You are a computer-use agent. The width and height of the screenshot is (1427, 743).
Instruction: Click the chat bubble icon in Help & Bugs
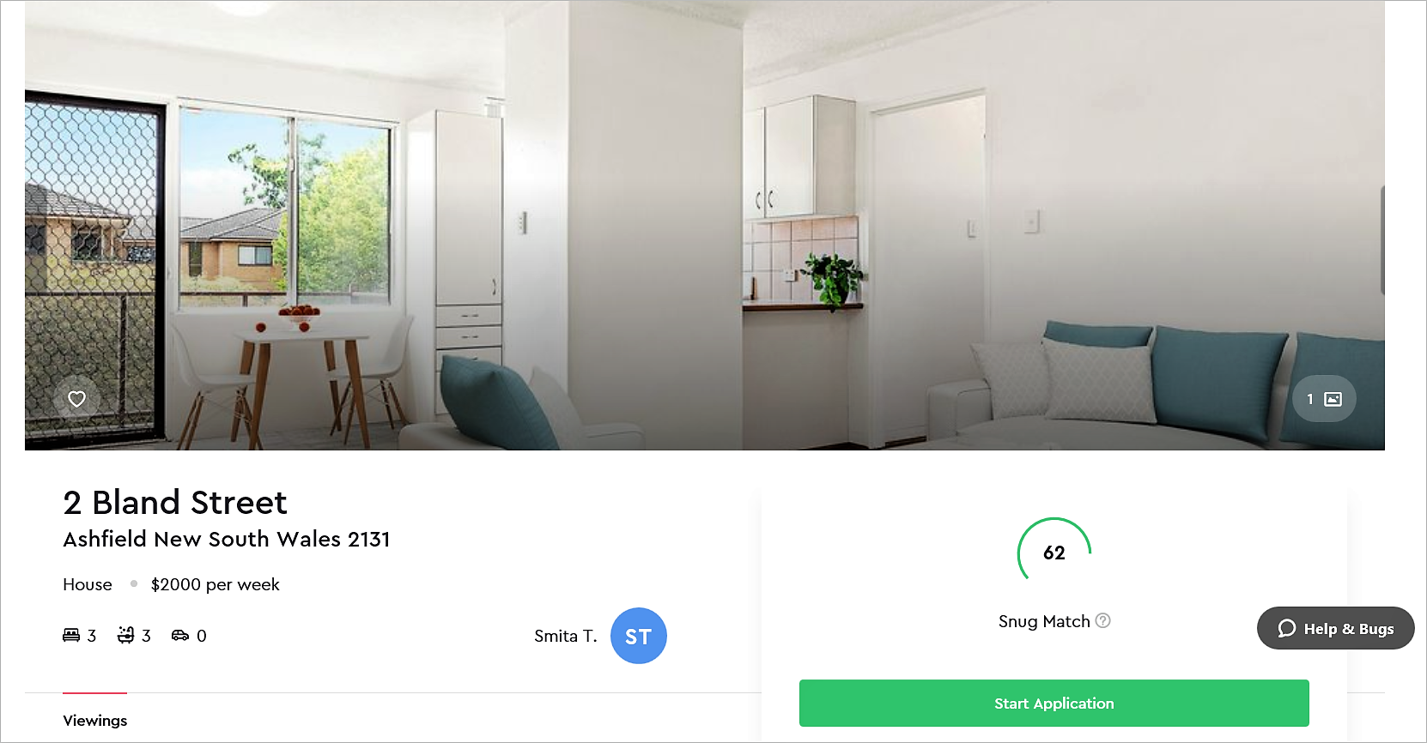pos(1286,628)
